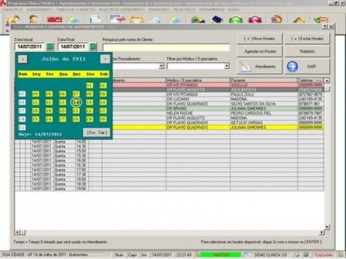Open the AGENDAMENTO menu
The width and height of the screenshot is (346, 259).
coord(39,10)
